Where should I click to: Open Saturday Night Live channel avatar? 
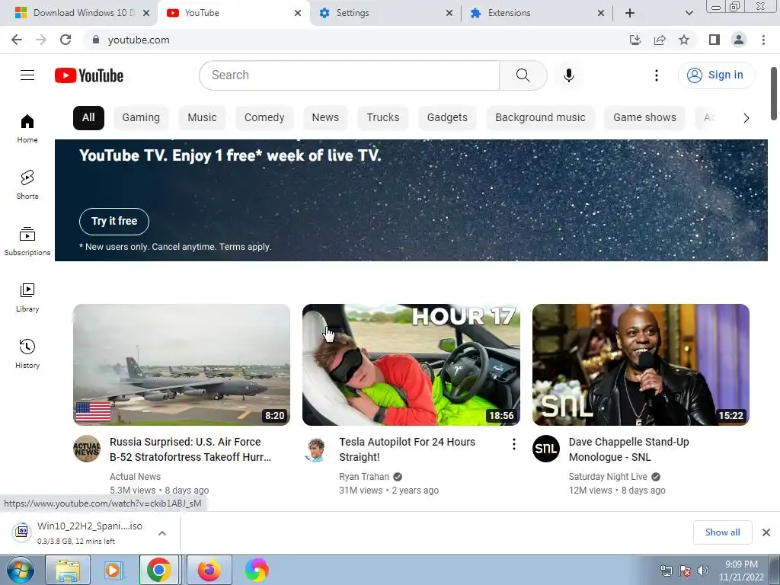[545, 449]
